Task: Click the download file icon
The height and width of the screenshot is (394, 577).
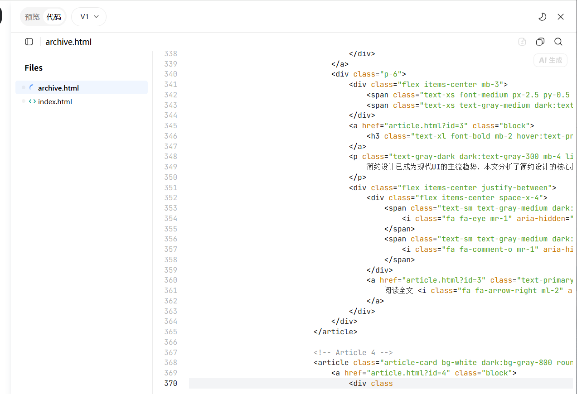Action: point(522,42)
